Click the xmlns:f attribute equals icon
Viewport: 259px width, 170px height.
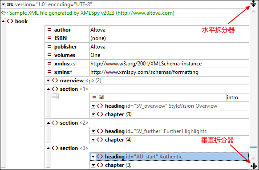coord(49,72)
